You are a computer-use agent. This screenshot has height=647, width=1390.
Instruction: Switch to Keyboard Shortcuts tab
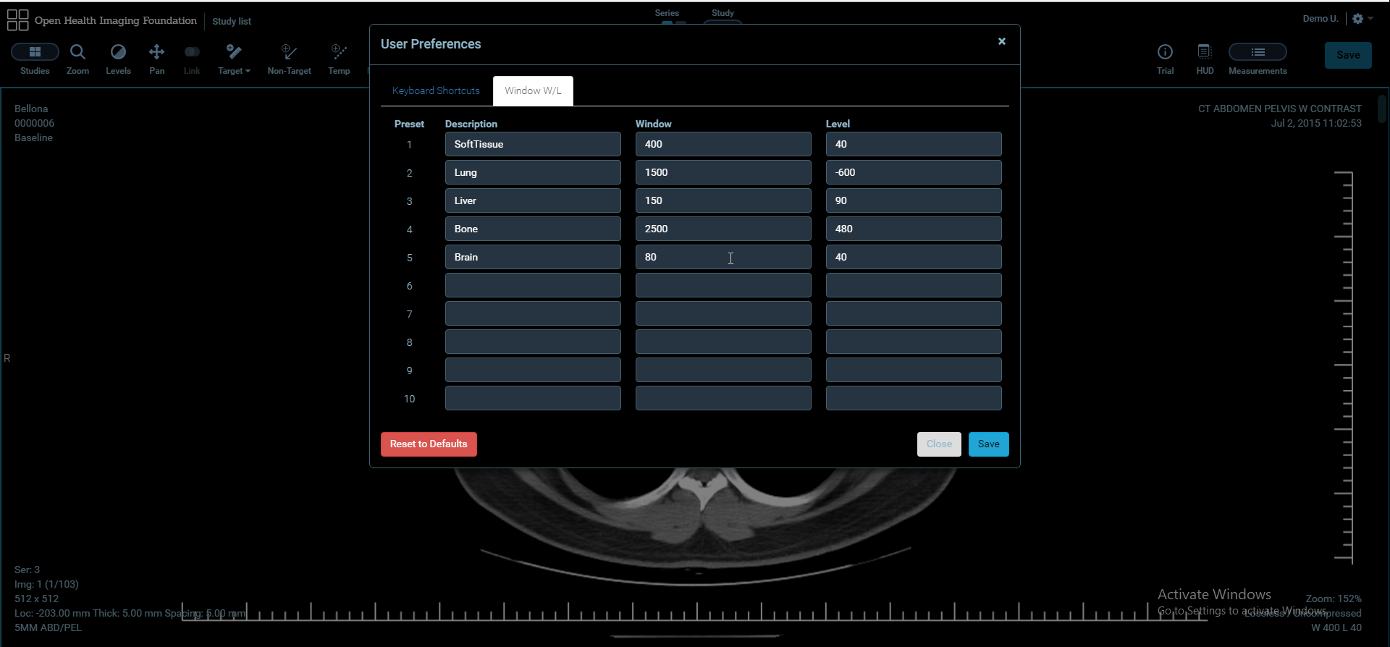point(436,91)
